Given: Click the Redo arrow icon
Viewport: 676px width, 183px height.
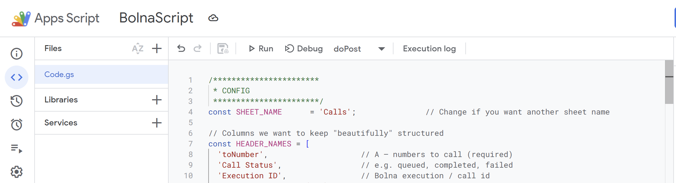Looking at the screenshot, I should click(x=198, y=48).
